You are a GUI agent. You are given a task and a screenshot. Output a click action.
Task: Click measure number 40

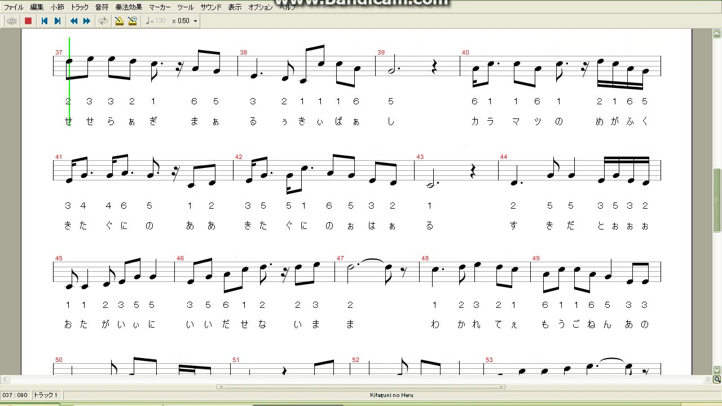465,52
